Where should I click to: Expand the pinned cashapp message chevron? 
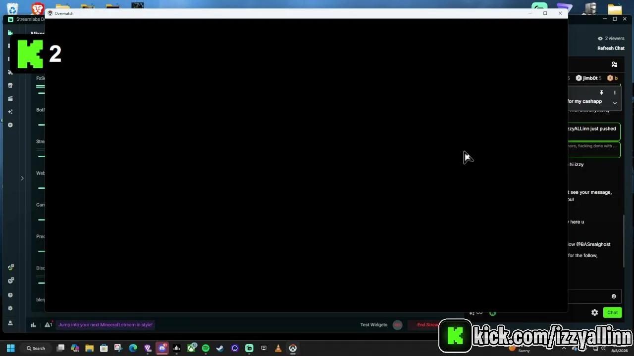click(x=615, y=103)
